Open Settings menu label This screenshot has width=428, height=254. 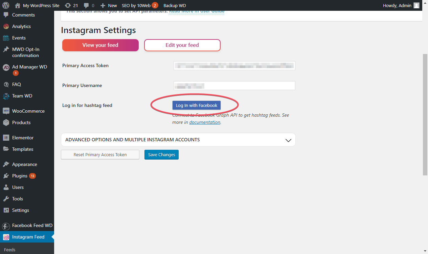pyautogui.click(x=21, y=210)
